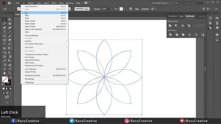Select the Rotate tool

coord(4,44)
